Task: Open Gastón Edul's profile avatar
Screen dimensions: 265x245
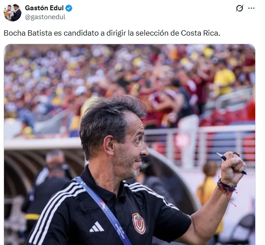Action: tap(12, 12)
